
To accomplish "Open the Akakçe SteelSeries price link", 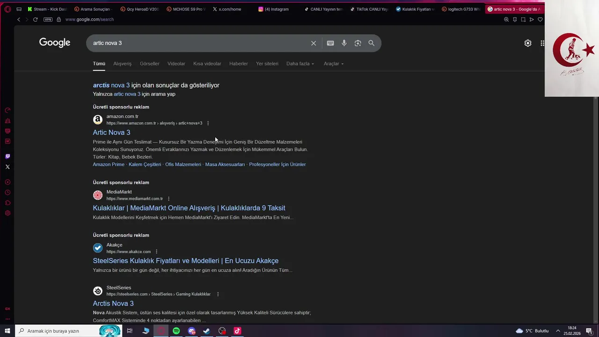I will (x=186, y=261).
